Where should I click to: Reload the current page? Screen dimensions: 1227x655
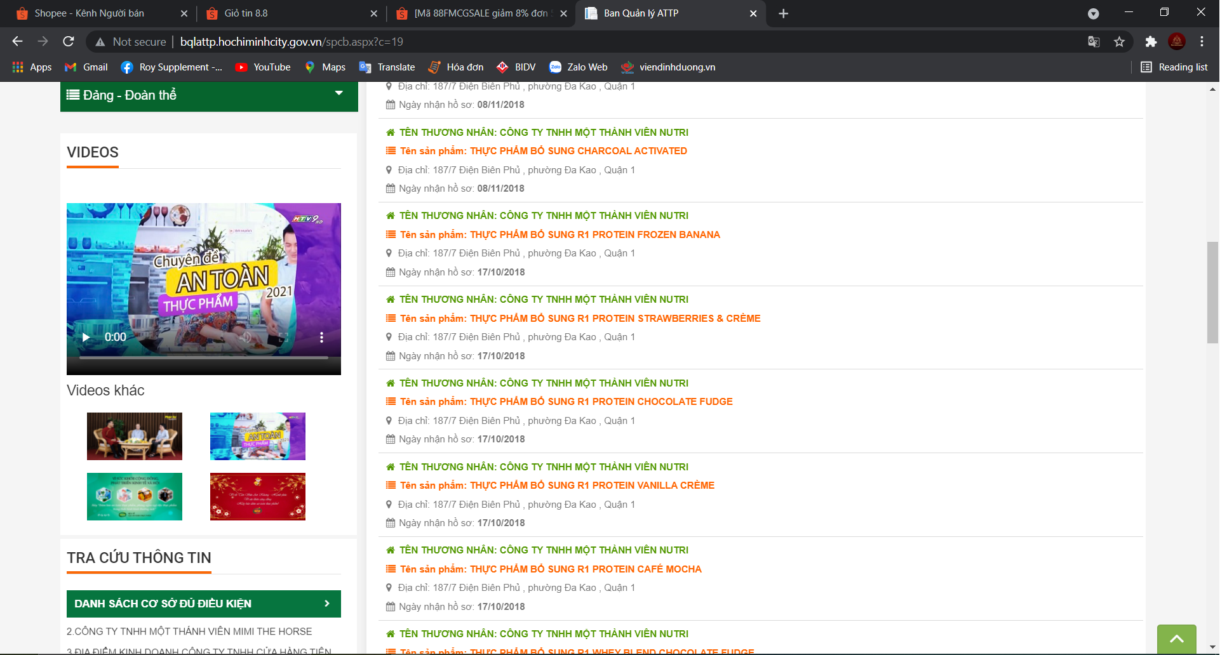[69, 41]
